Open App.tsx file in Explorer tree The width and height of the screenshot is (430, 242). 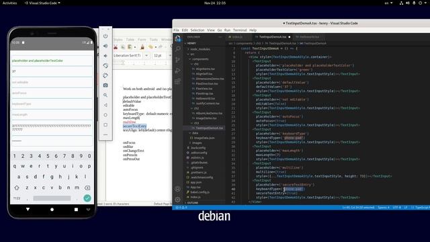pos(196,187)
